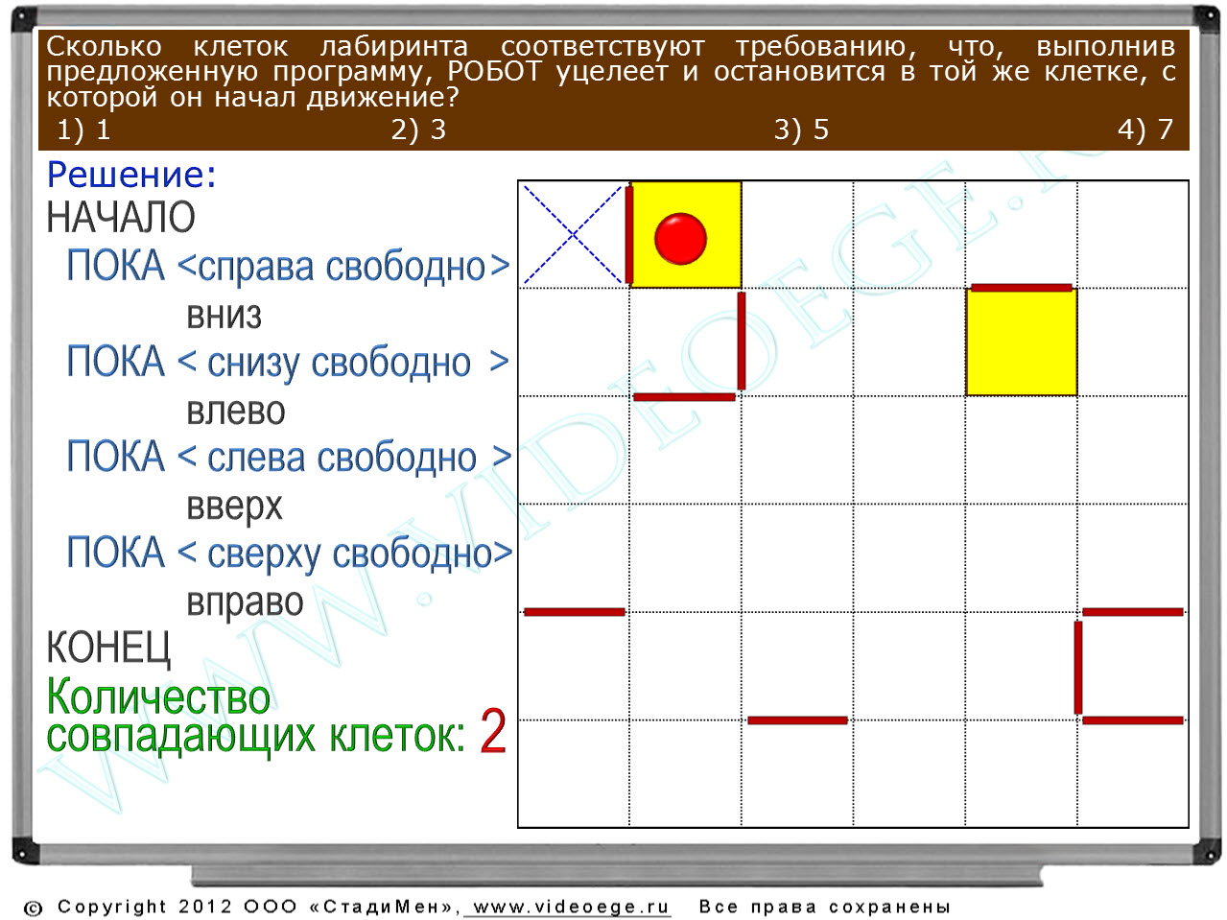Click the line ПОКА < слева свободно >

click(x=289, y=457)
